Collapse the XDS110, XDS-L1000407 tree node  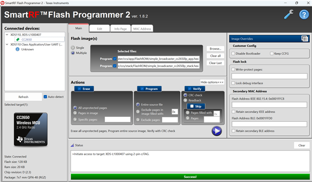coord(7,34)
